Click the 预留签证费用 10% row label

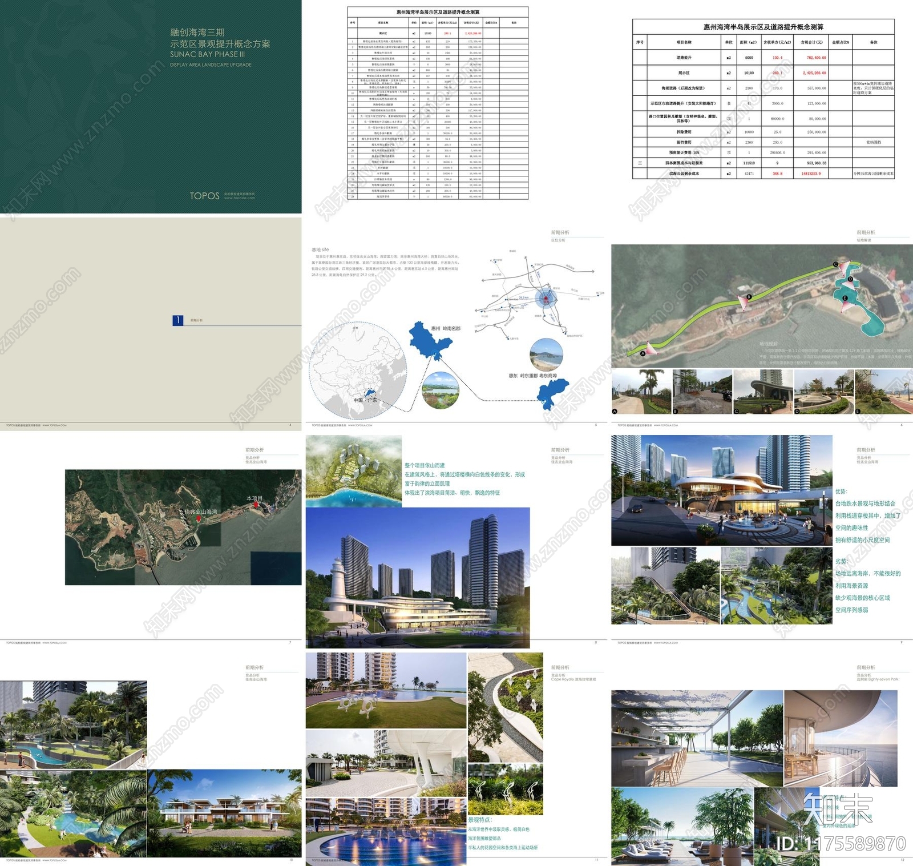pos(684,152)
